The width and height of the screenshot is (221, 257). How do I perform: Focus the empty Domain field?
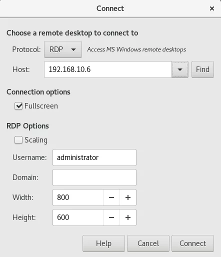(94, 177)
